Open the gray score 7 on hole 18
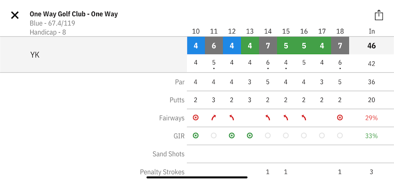 point(340,46)
